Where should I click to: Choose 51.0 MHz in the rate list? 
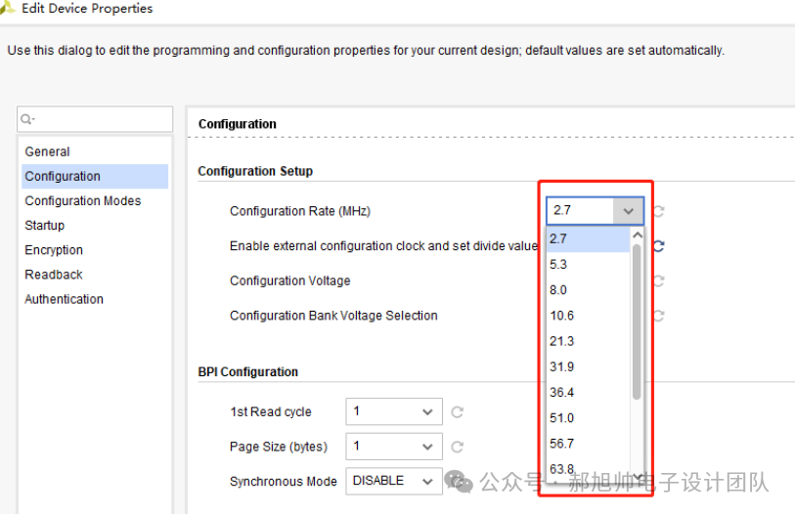[588, 417]
